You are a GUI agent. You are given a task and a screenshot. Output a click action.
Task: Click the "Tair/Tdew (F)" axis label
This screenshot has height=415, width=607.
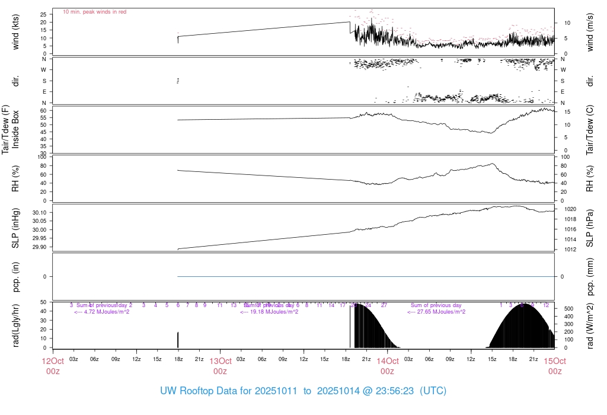click(x=5, y=130)
